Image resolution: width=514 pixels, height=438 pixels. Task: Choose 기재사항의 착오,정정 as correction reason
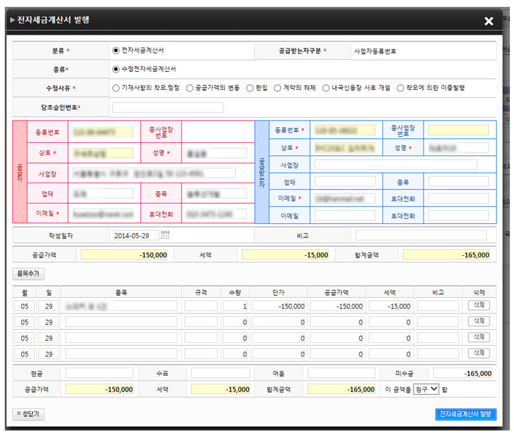[116, 88]
